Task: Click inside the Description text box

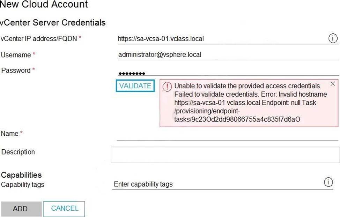Action: [x=225, y=155]
